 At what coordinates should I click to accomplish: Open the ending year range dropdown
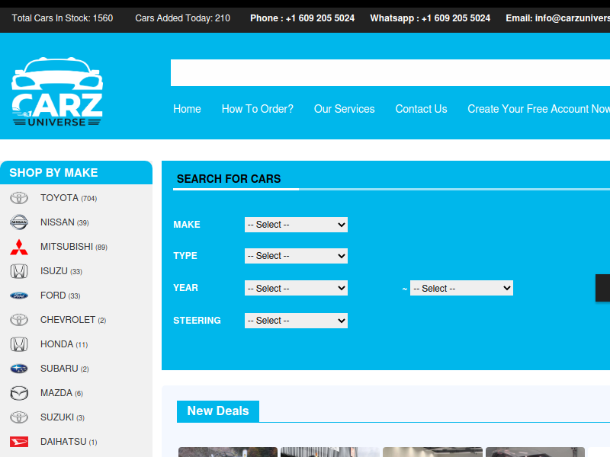click(x=461, y=289)
